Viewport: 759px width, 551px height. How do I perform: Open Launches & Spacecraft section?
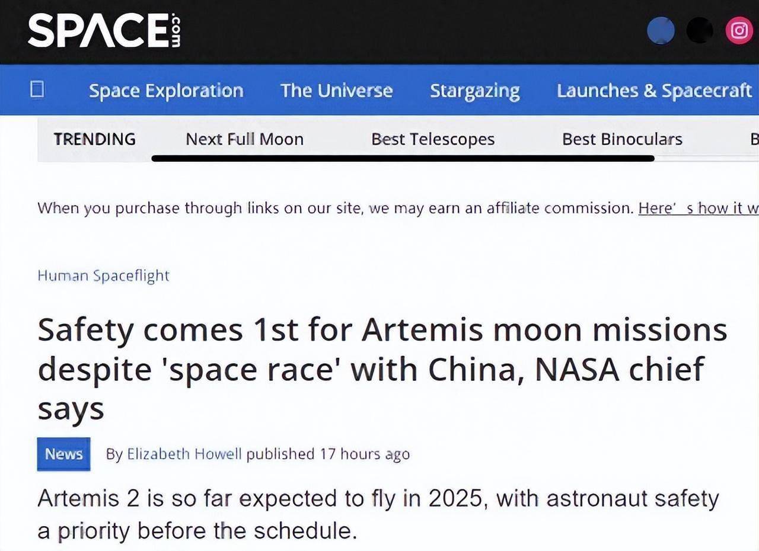point(655,90)
